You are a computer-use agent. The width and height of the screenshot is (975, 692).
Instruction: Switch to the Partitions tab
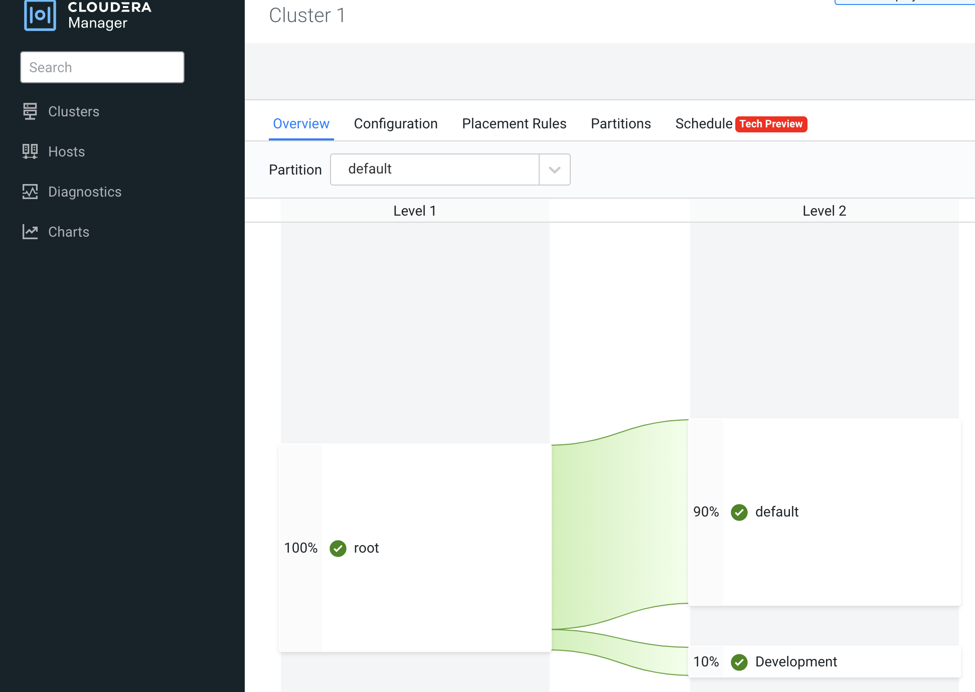point(620,123)
